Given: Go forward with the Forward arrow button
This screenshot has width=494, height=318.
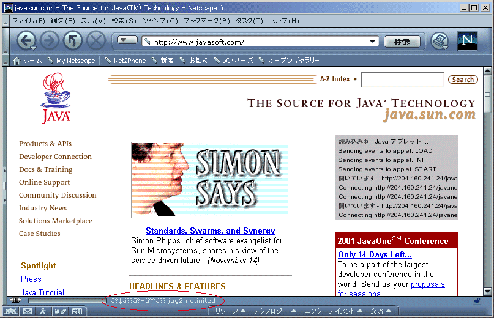Looking at the screenshot, I should pyautogui.click(x=49, y=40).
